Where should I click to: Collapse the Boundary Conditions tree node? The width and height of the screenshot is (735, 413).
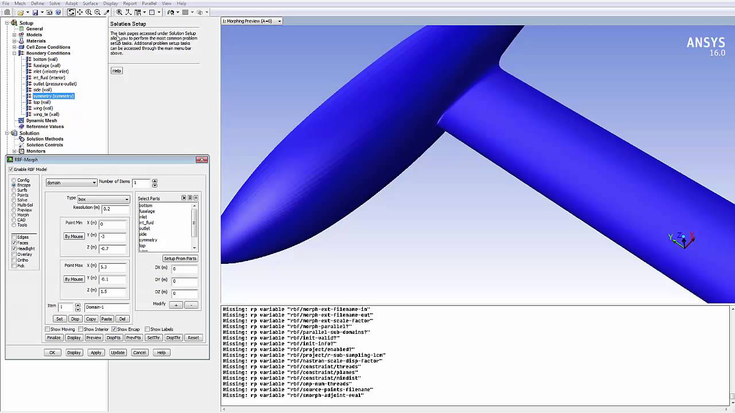pos(14,53)
